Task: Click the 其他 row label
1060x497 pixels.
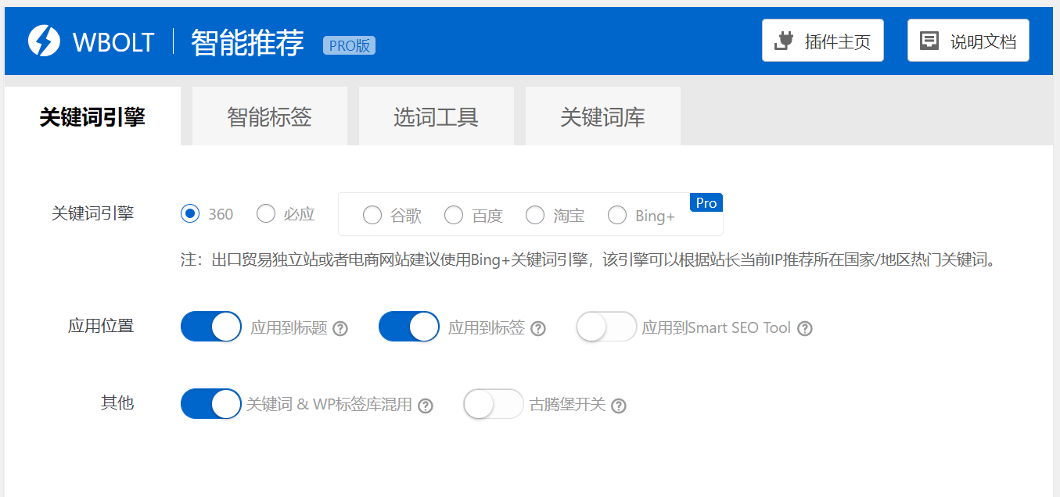Action: pyautogui.click(x=117, y=403)
